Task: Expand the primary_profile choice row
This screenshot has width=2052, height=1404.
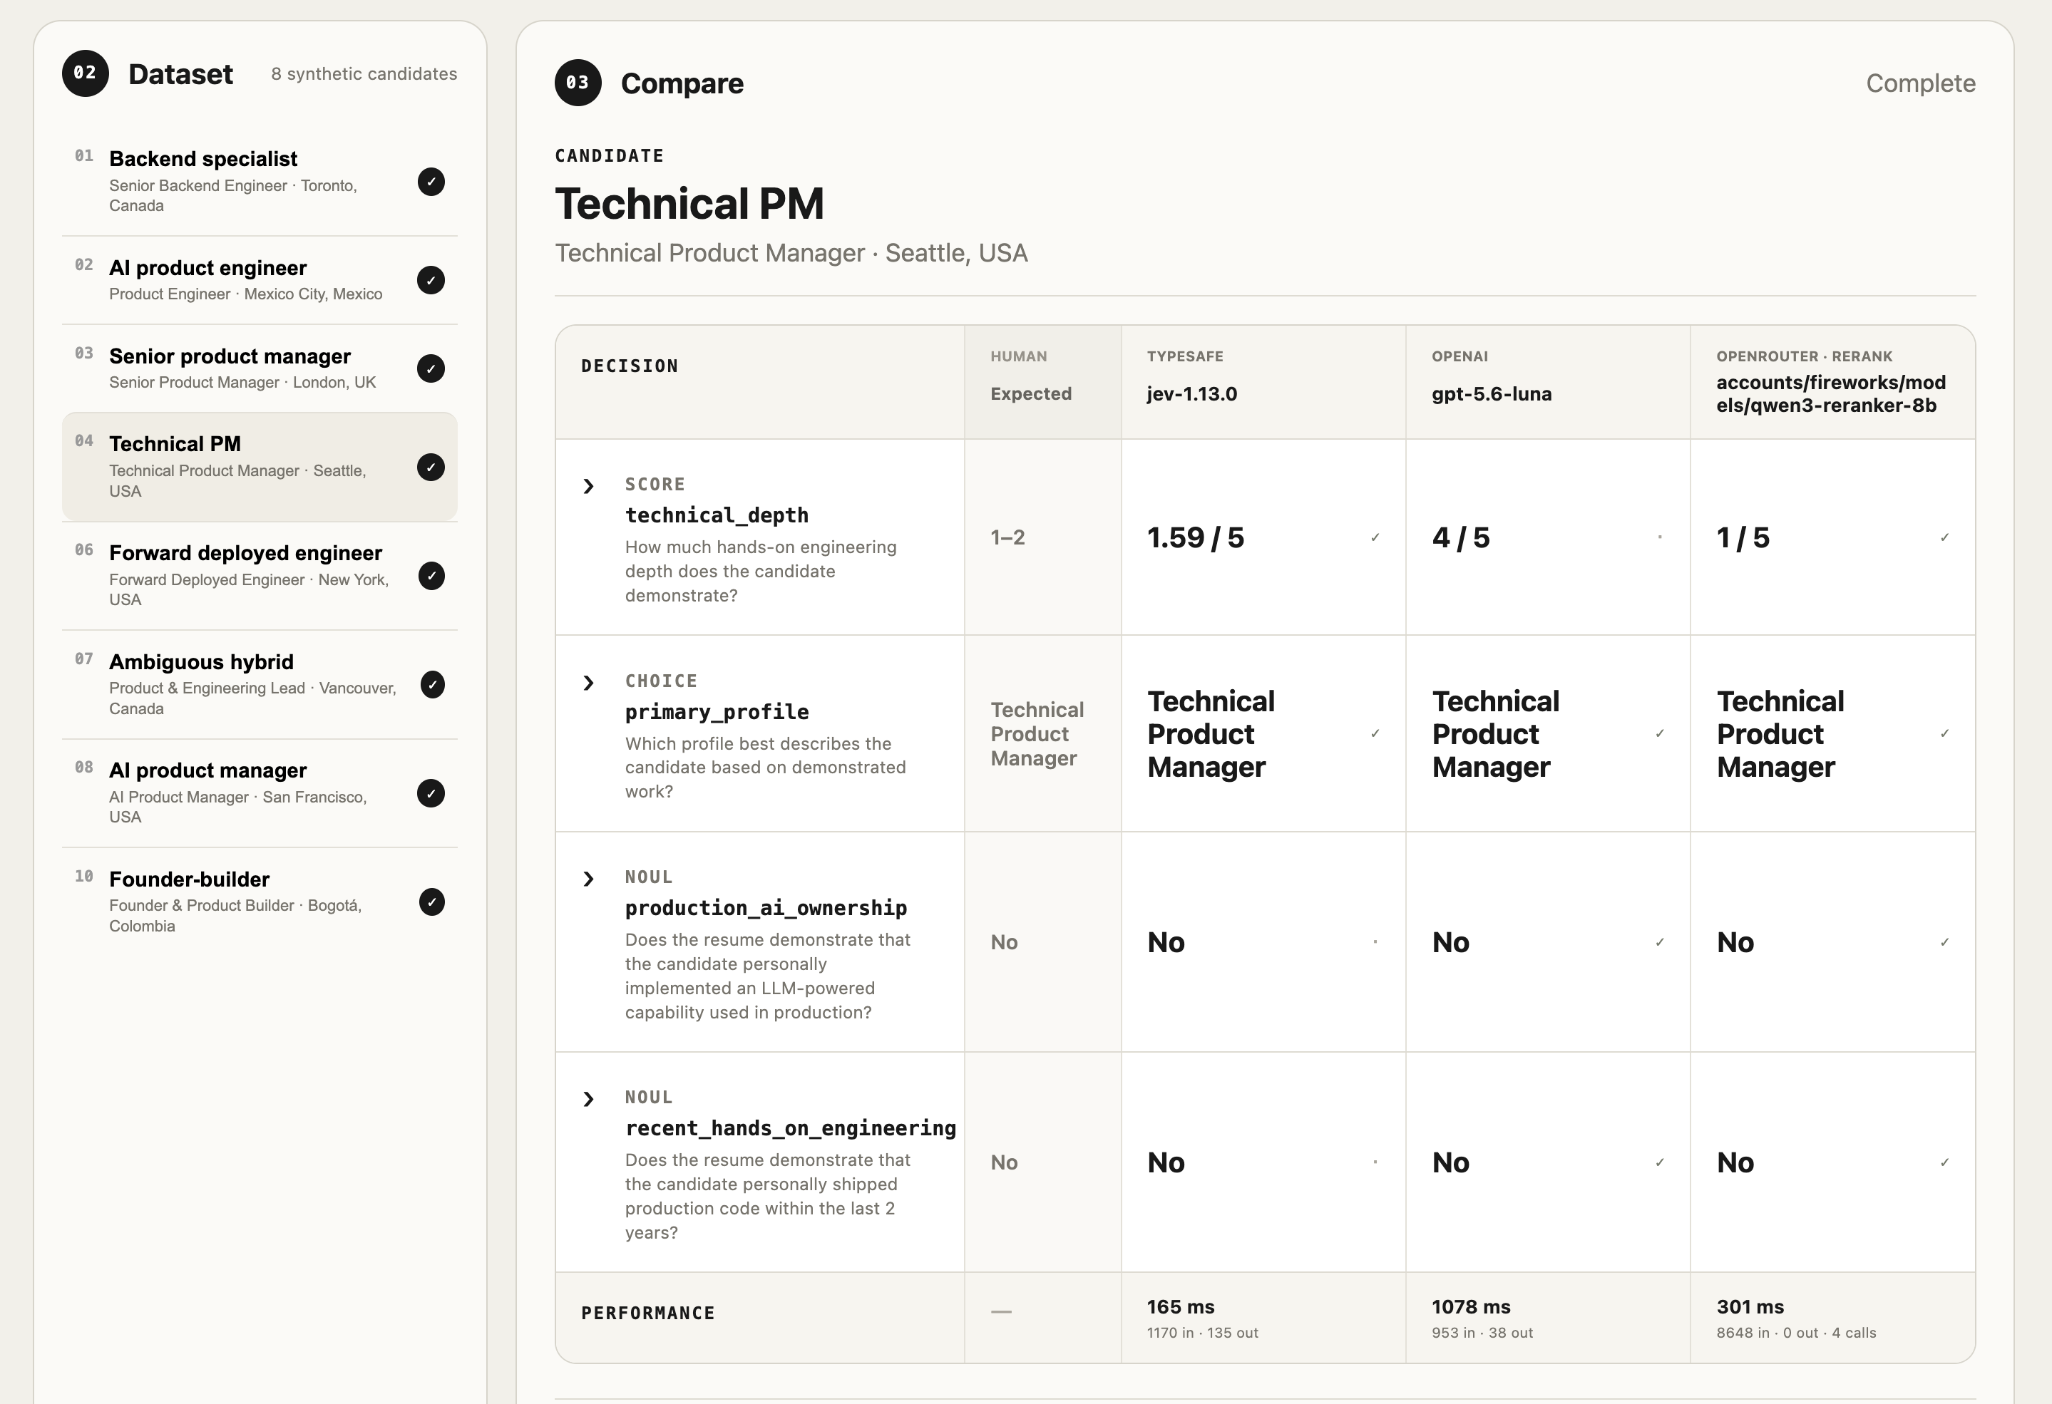Action: [589, 683]
